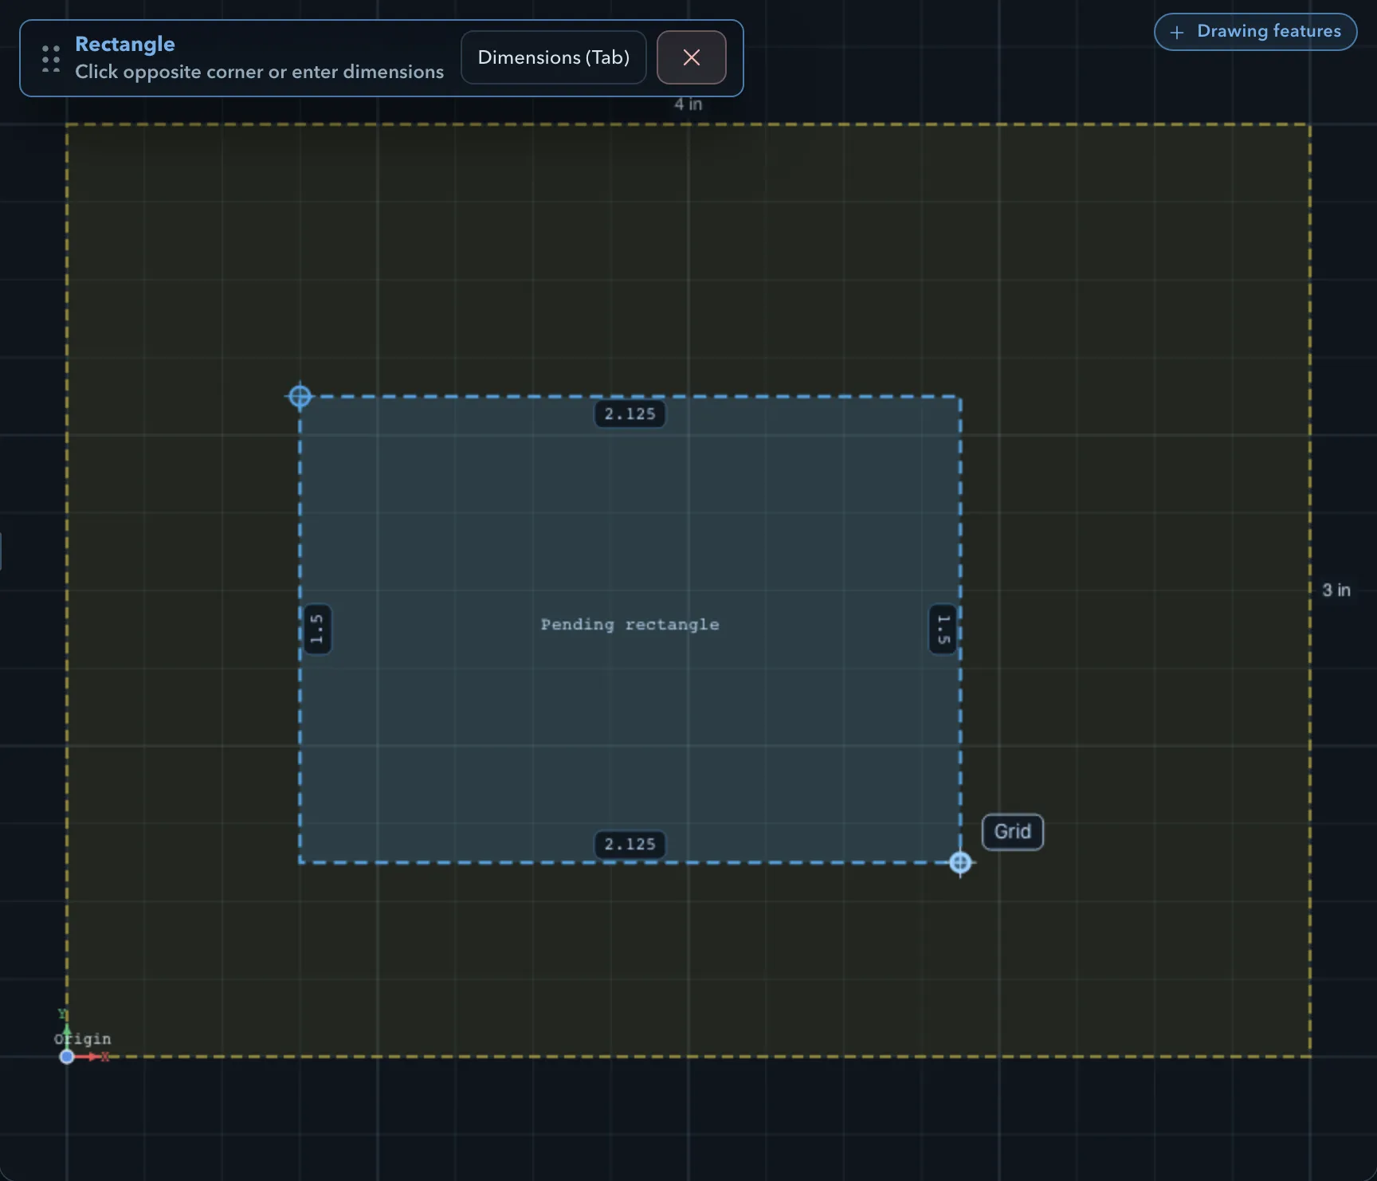Select the top 2.125 dimension label

[x=630, y=414]
